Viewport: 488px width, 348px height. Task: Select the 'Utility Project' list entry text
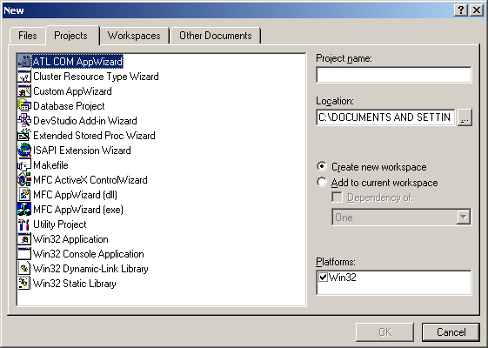[60, 224]
